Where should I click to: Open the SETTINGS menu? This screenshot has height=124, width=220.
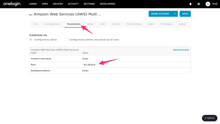pyautogui.click(x=89, y=4)
